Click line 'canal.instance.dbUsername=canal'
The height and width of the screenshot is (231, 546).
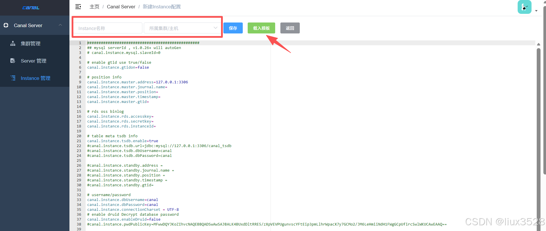pos(123,200)
